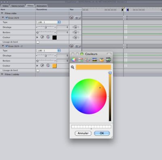Screen dimensions: 162x160
Task: Open the last picker mode in Couleurs toolbar
Action: (x=109, y=60)
